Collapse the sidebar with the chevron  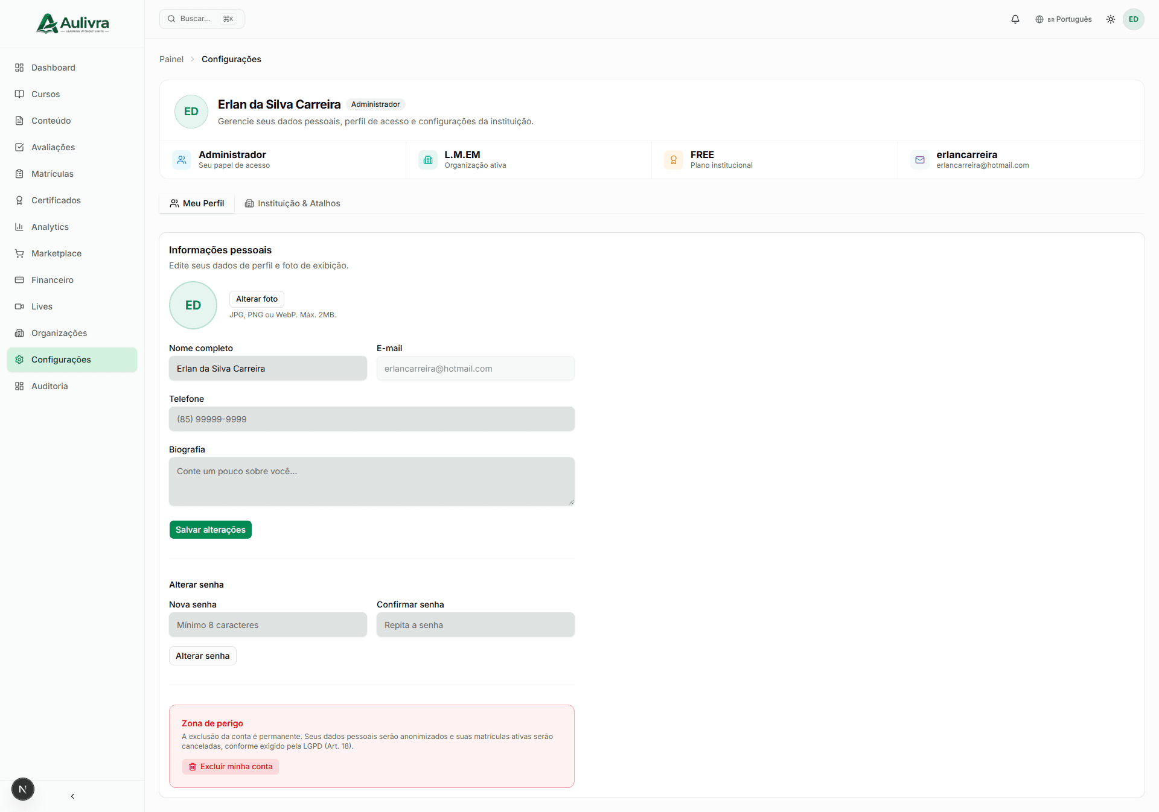tap(72, 796)
